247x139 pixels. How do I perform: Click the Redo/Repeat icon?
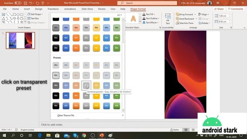point(37,3)
